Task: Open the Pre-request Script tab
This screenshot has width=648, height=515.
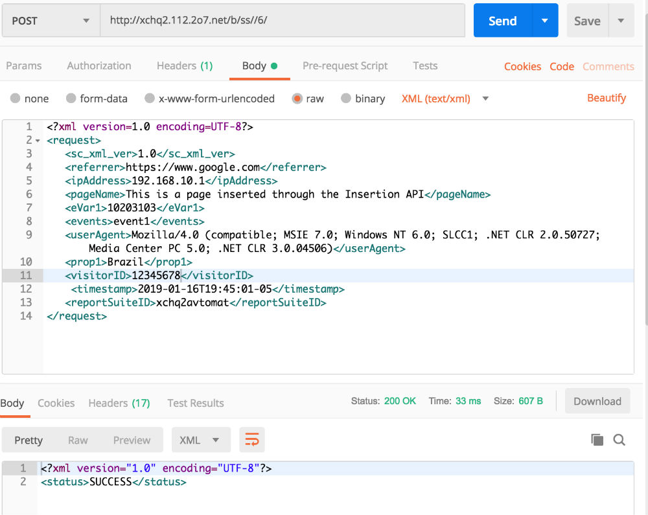Action: [345, 65]
